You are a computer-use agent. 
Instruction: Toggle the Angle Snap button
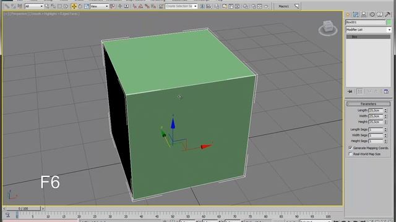(140, 6)
